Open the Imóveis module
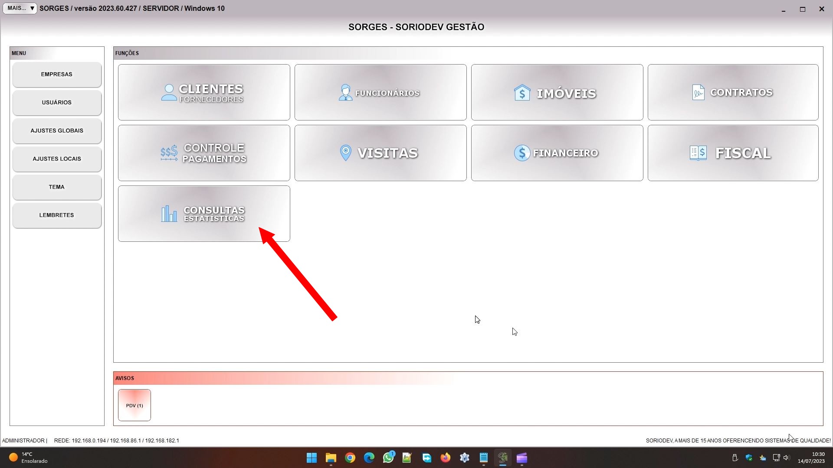Screen dimensions: 833x468 point(557,92)
